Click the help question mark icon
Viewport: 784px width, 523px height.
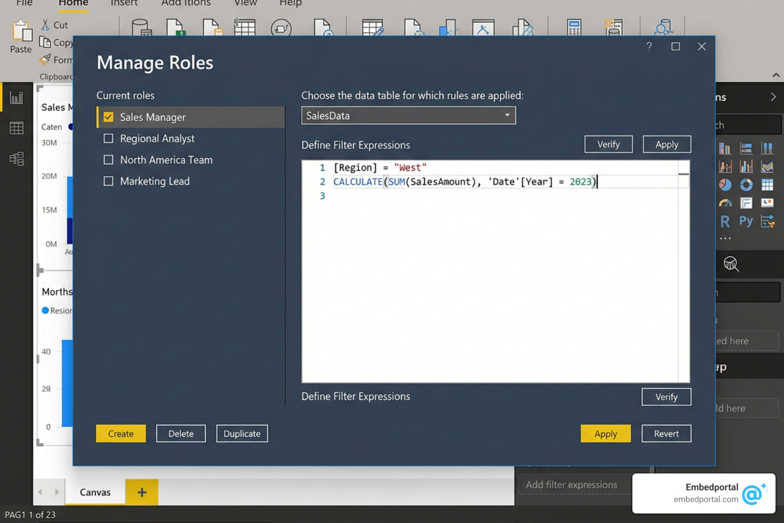tap(649, 46)
